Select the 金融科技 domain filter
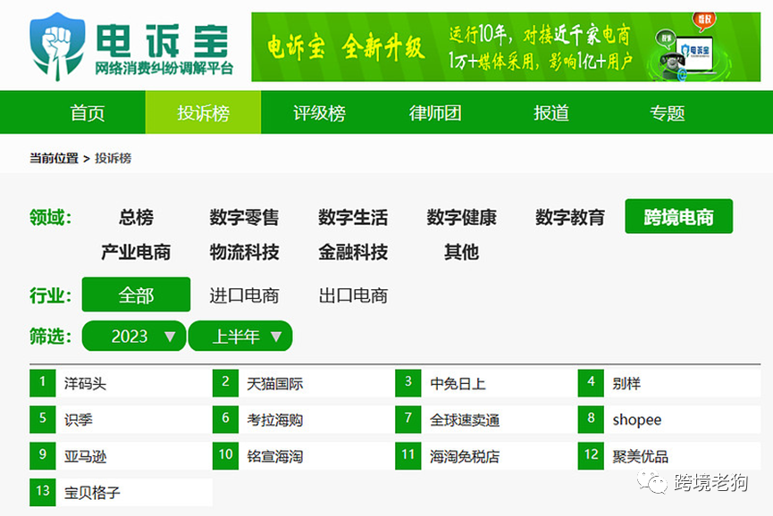The image size is (773, 516). pyautogui.click(x=353, y=252)
